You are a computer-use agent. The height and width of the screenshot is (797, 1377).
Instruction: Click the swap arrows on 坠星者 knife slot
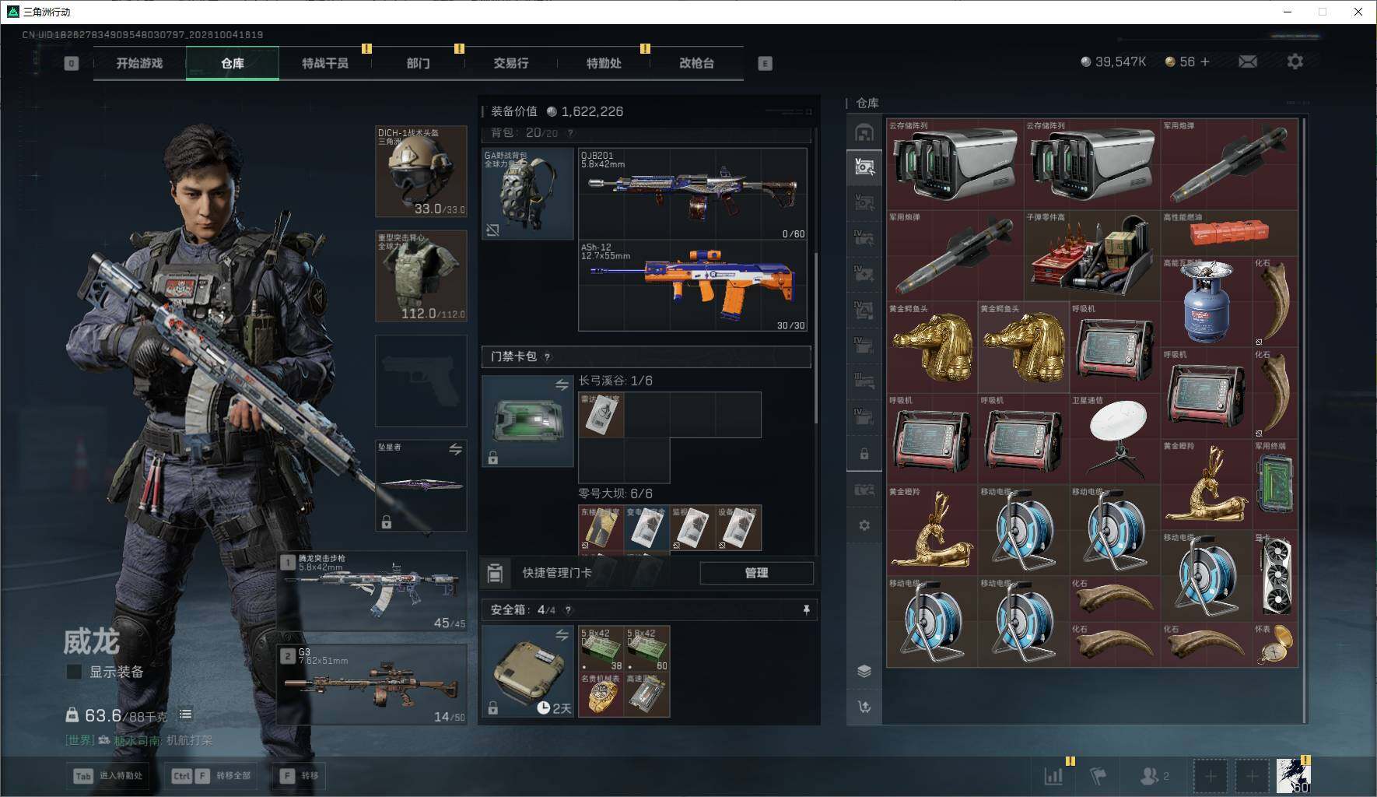coord(455,449)
